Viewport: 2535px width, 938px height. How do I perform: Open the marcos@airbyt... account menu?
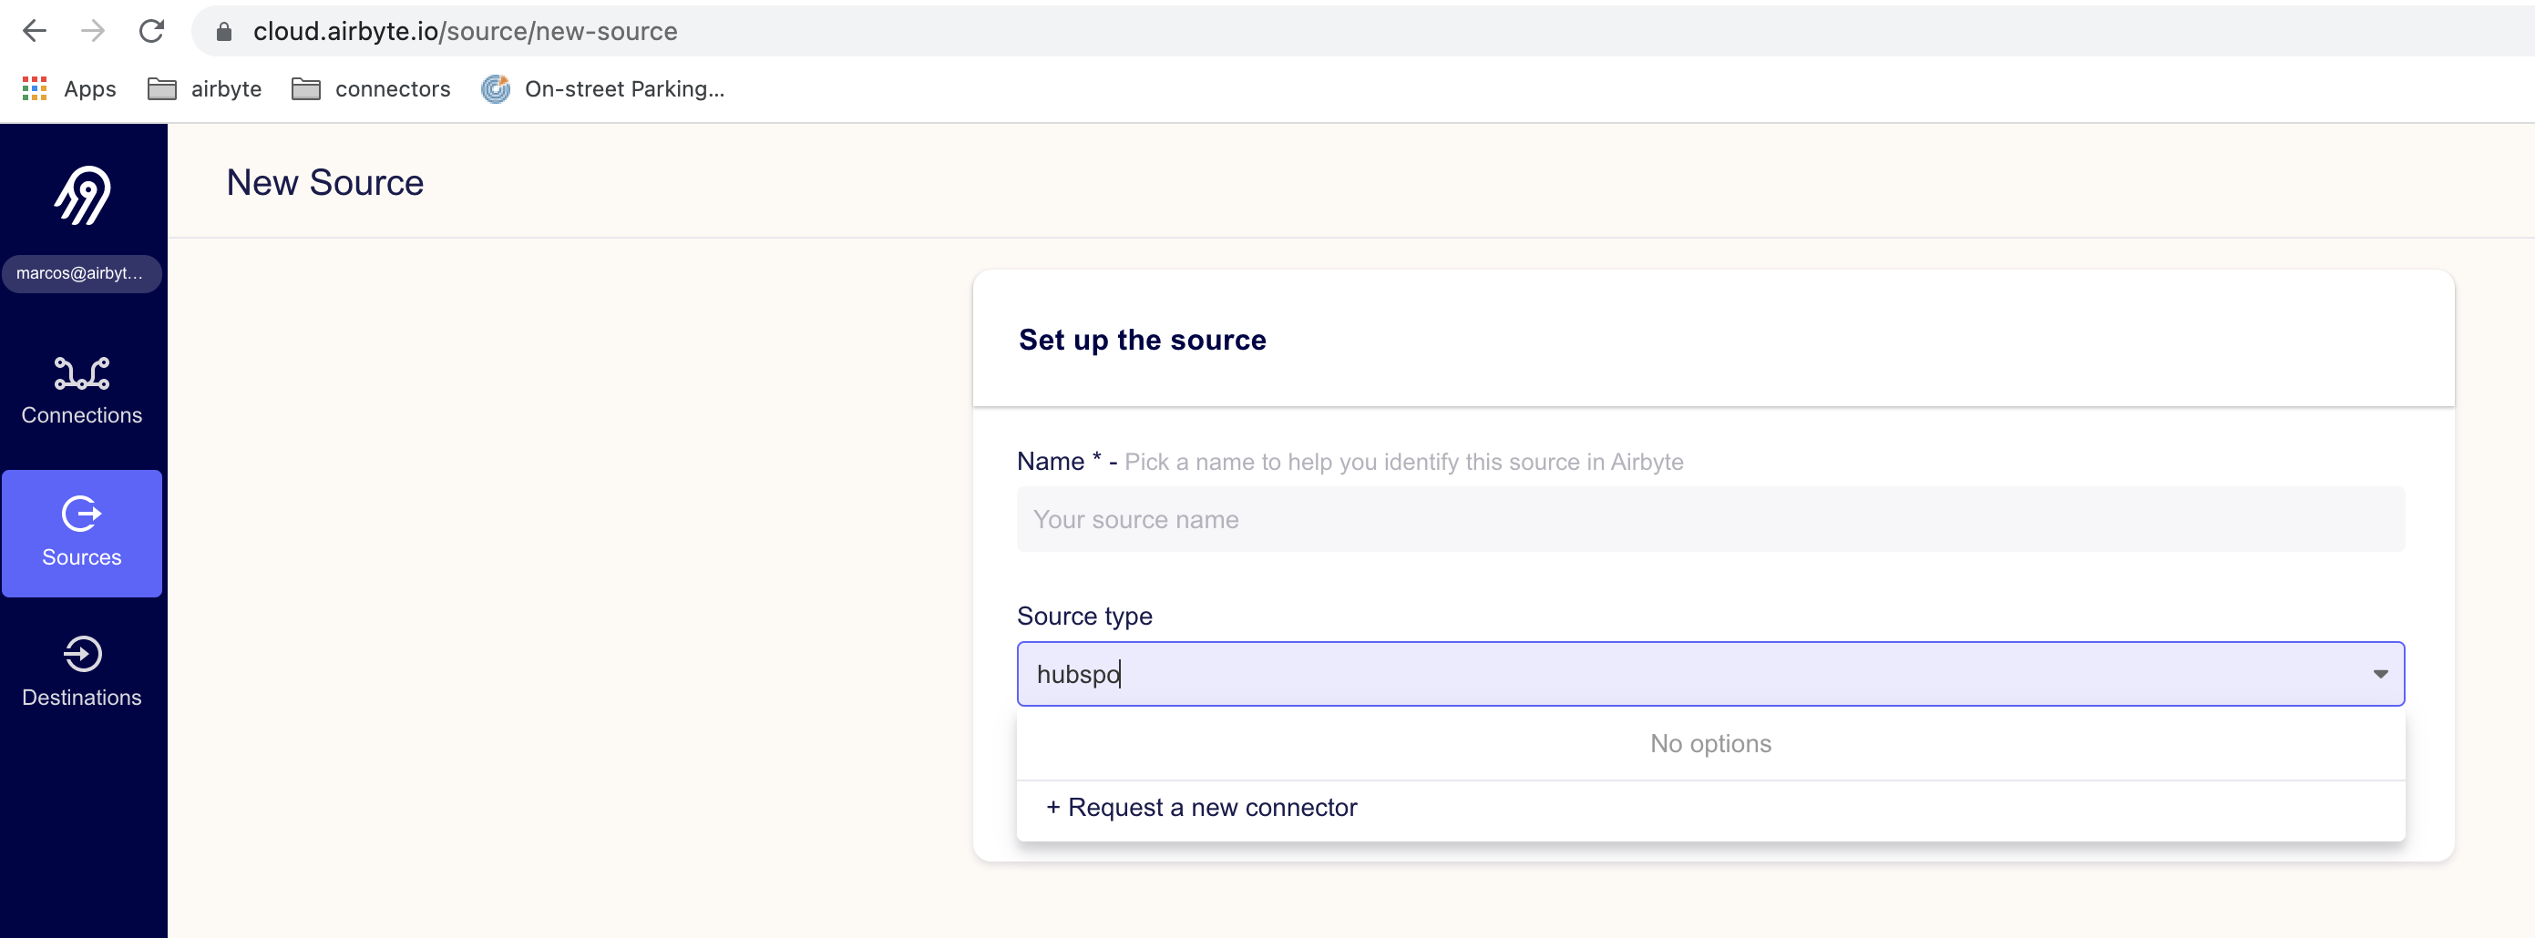[82, 273]
